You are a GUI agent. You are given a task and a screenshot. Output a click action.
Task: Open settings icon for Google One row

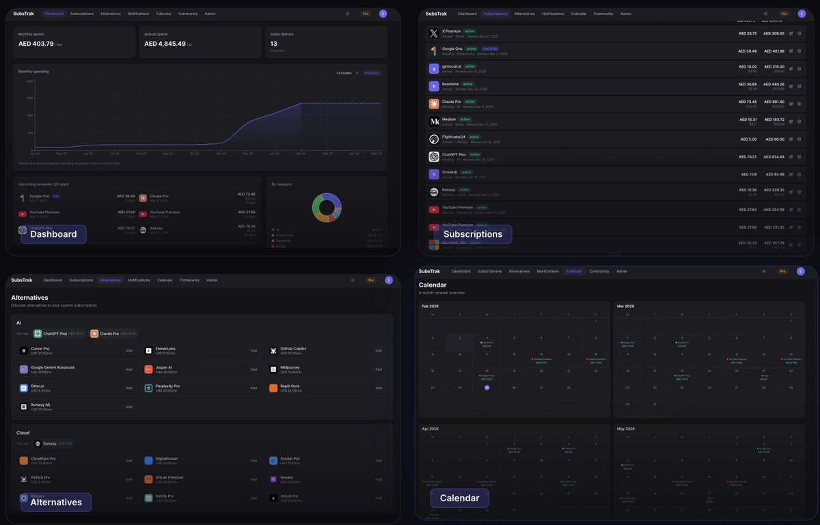pos(799,51)
